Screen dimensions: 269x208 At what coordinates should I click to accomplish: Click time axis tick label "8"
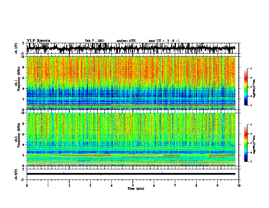pos(196,186)
